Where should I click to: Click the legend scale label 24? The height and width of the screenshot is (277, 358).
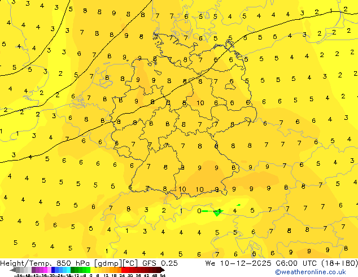coord(122,275)
